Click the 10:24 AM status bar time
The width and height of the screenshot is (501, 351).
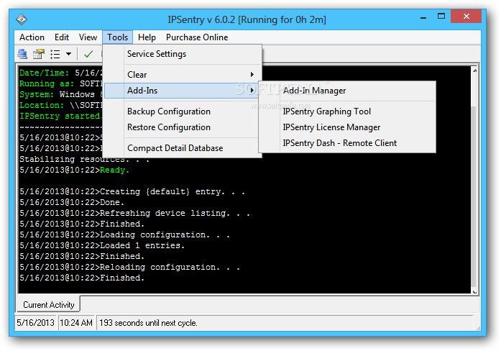click(76, 323)
